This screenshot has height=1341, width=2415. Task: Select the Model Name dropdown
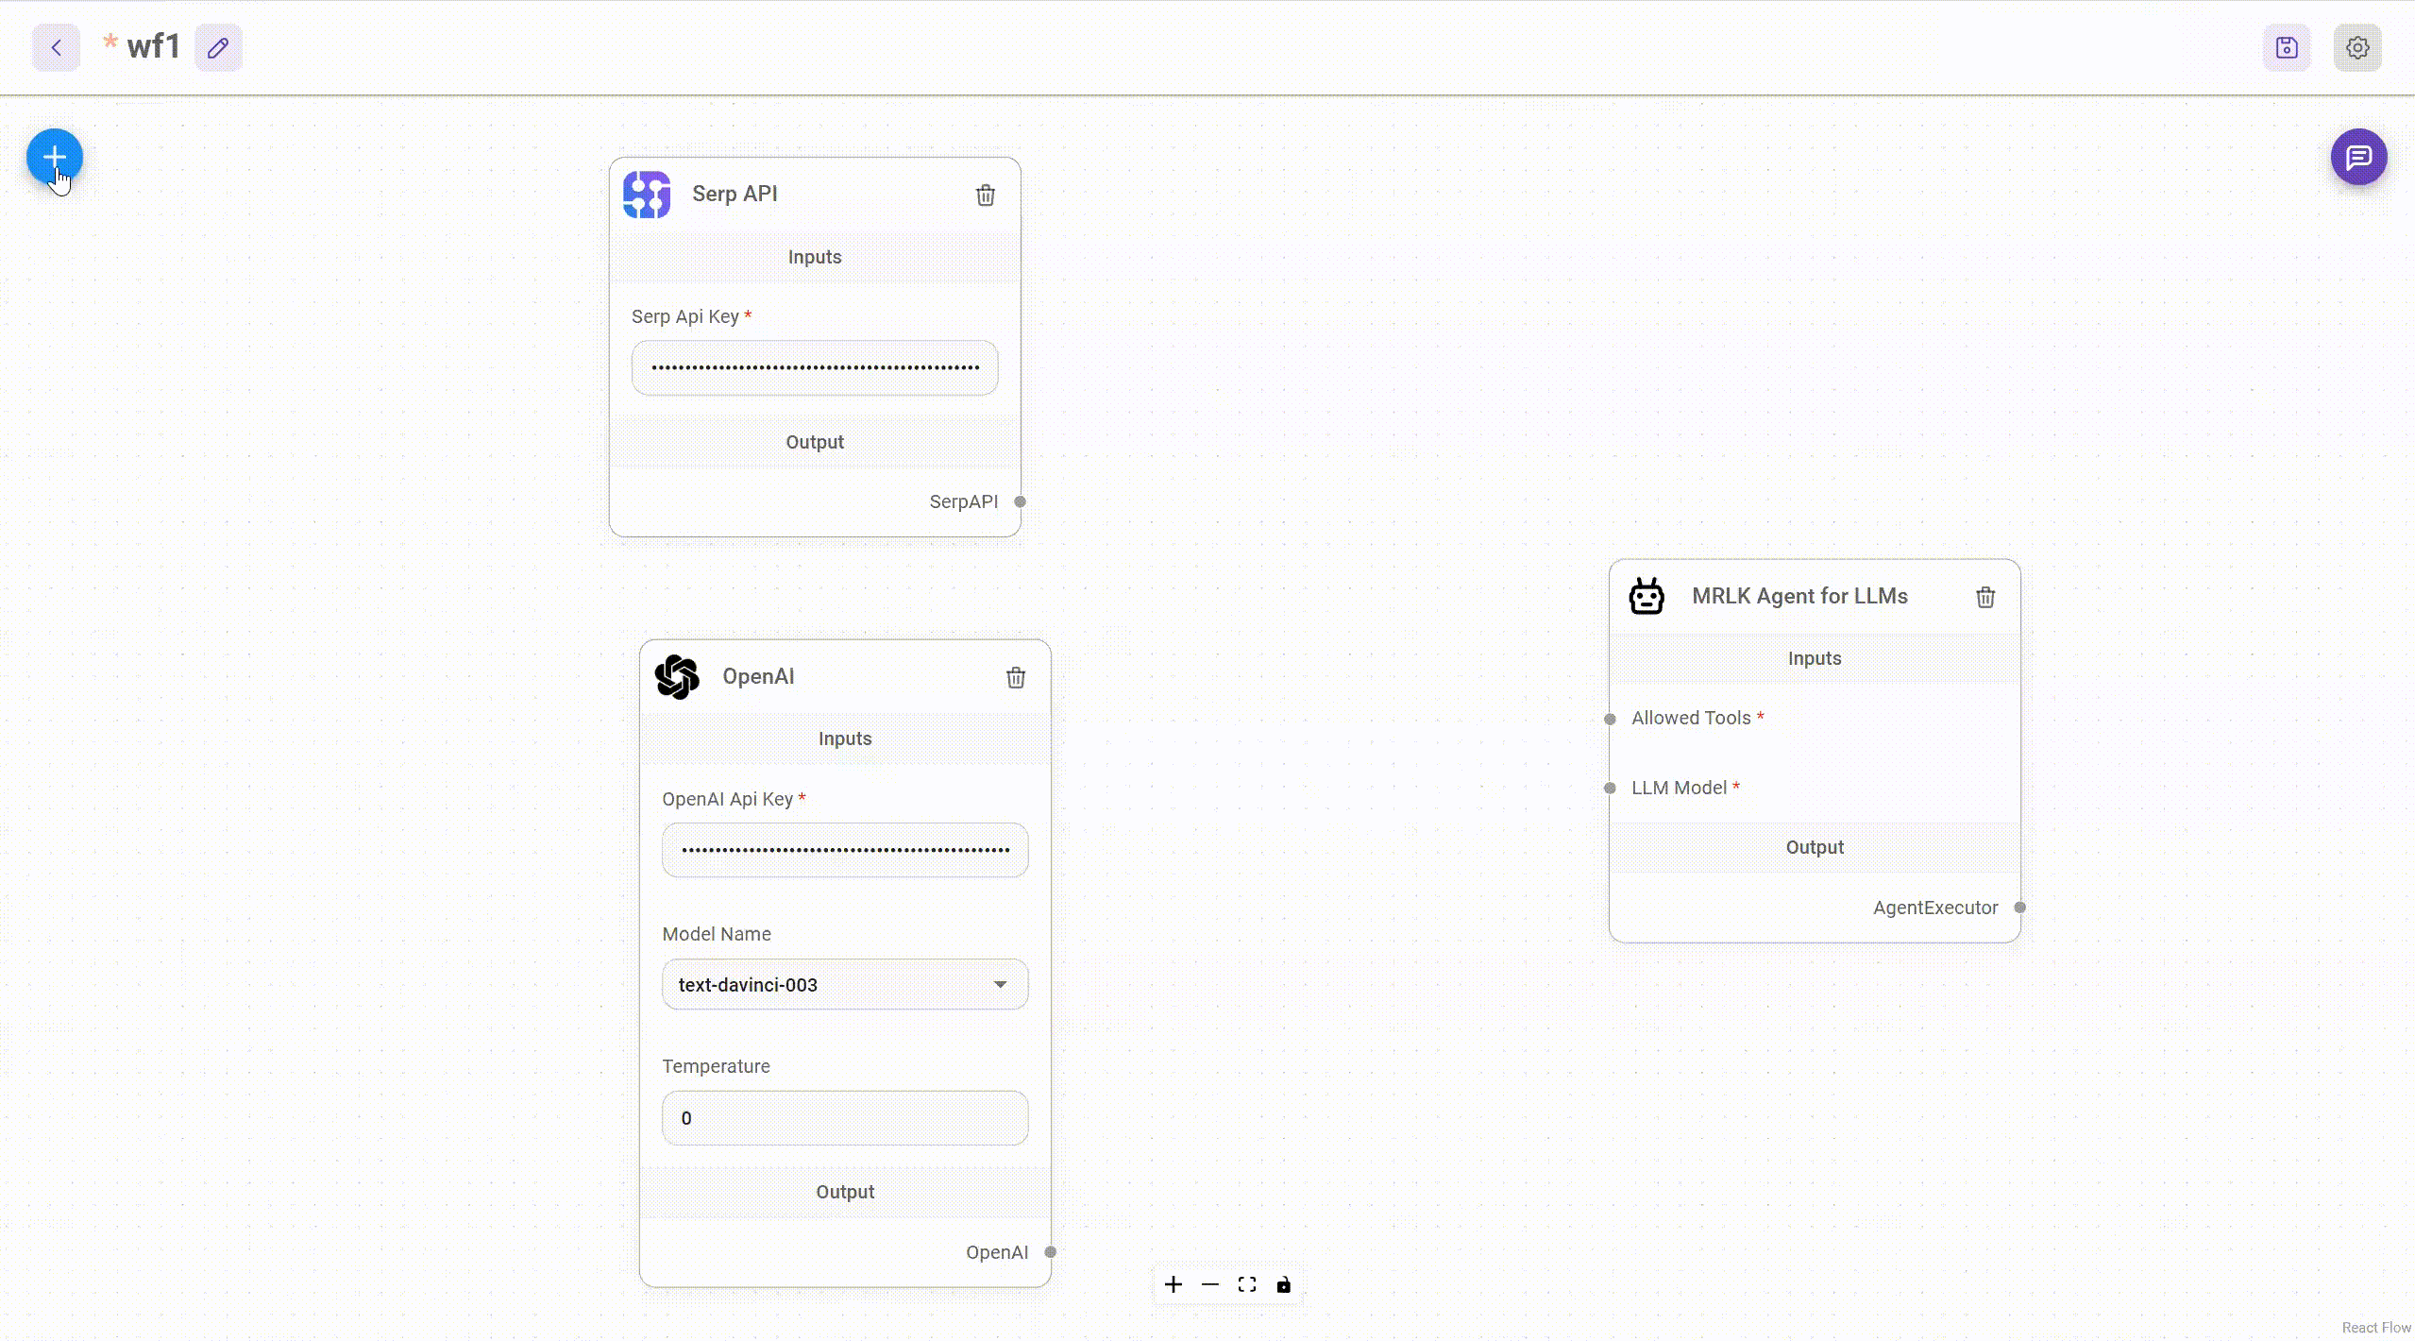[843, 984]
